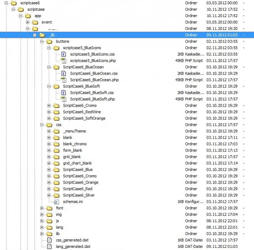Screen dimensions: 254x250
Task: Click the font folder icon
Action: click(x=50, y=208)
